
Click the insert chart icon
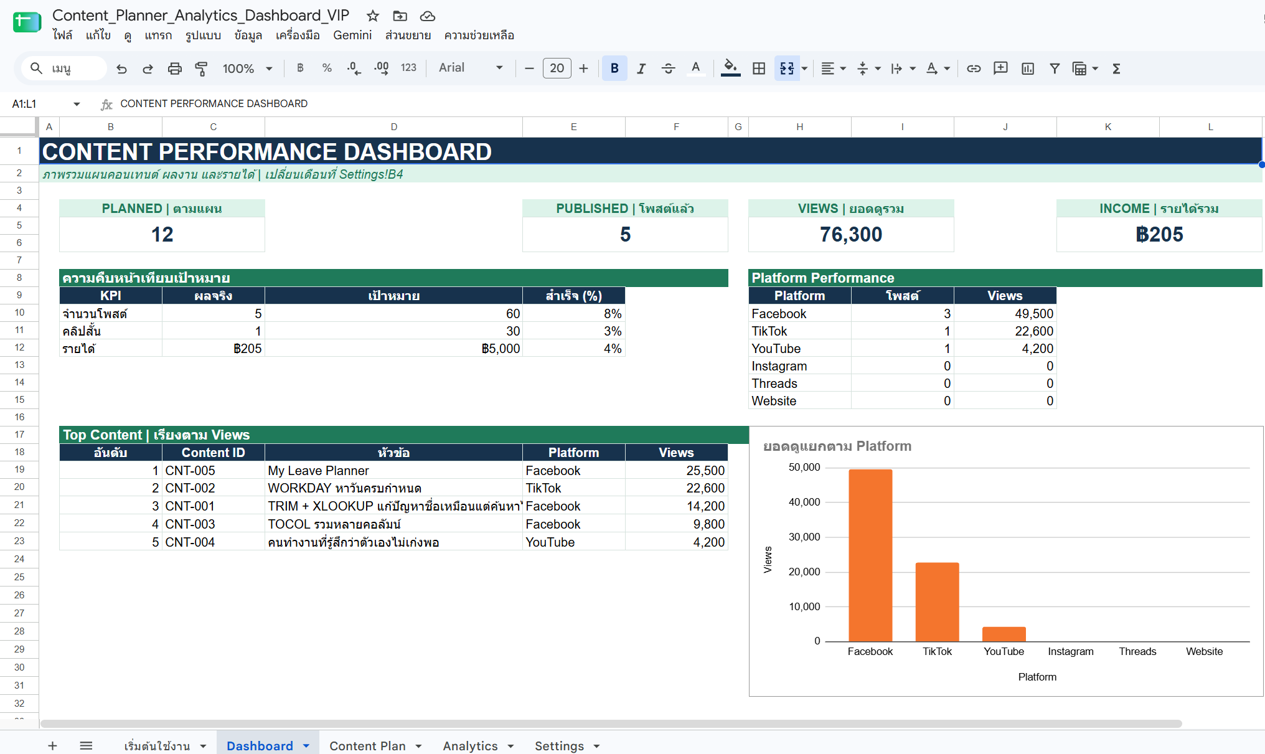pos(1028,68)
